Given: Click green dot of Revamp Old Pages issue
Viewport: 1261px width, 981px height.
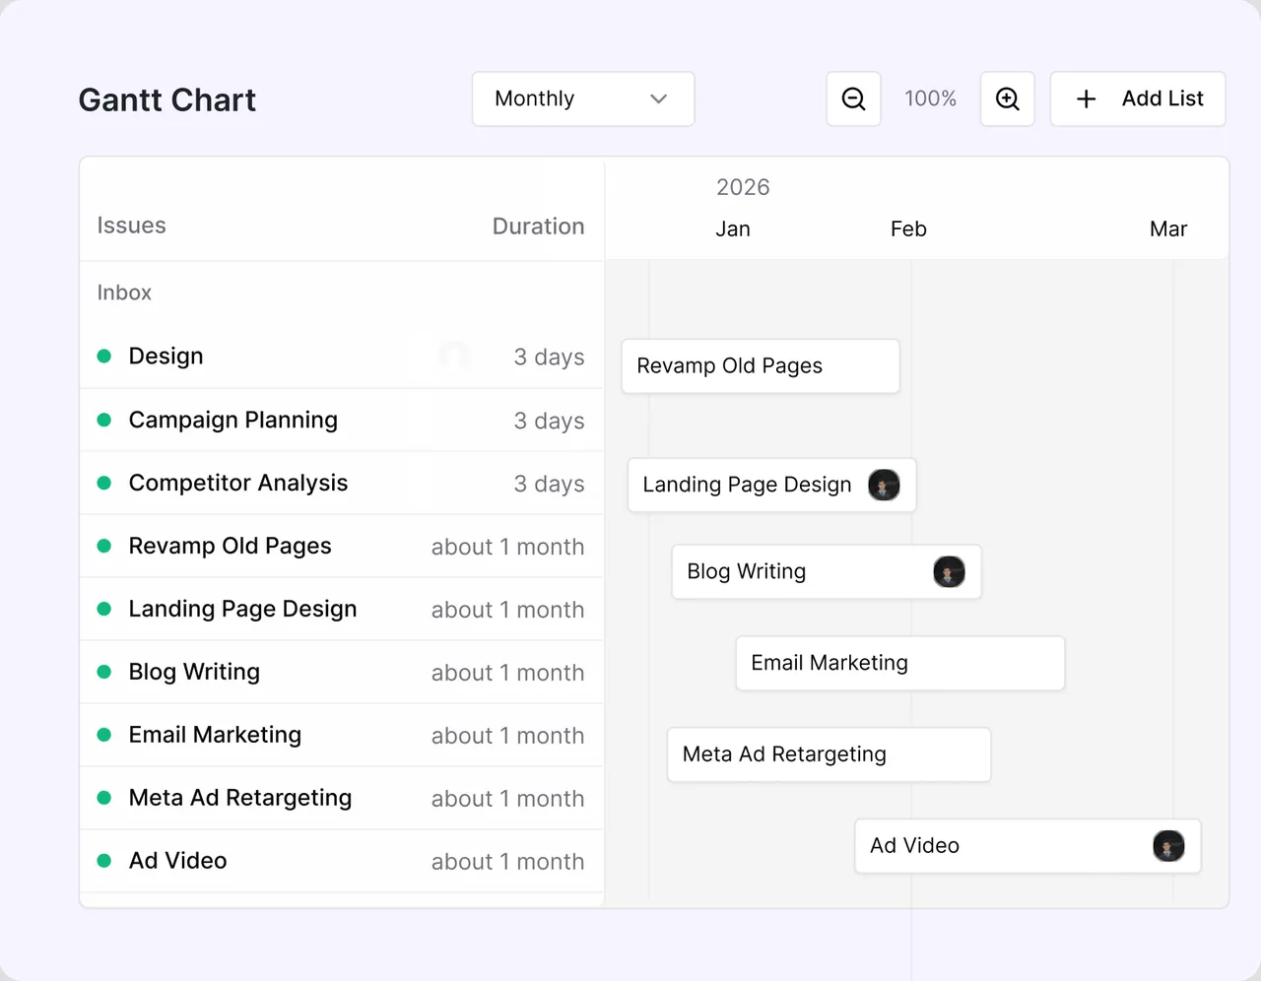Looking at the screenshot, I should click(104, 546).
